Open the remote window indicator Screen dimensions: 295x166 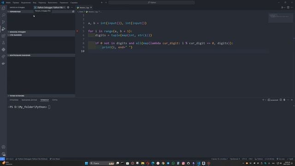pyautogui.click(x=2, y=159)
